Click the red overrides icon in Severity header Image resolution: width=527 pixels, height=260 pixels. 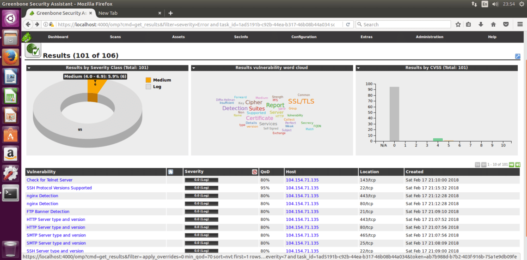coord(254,172)
